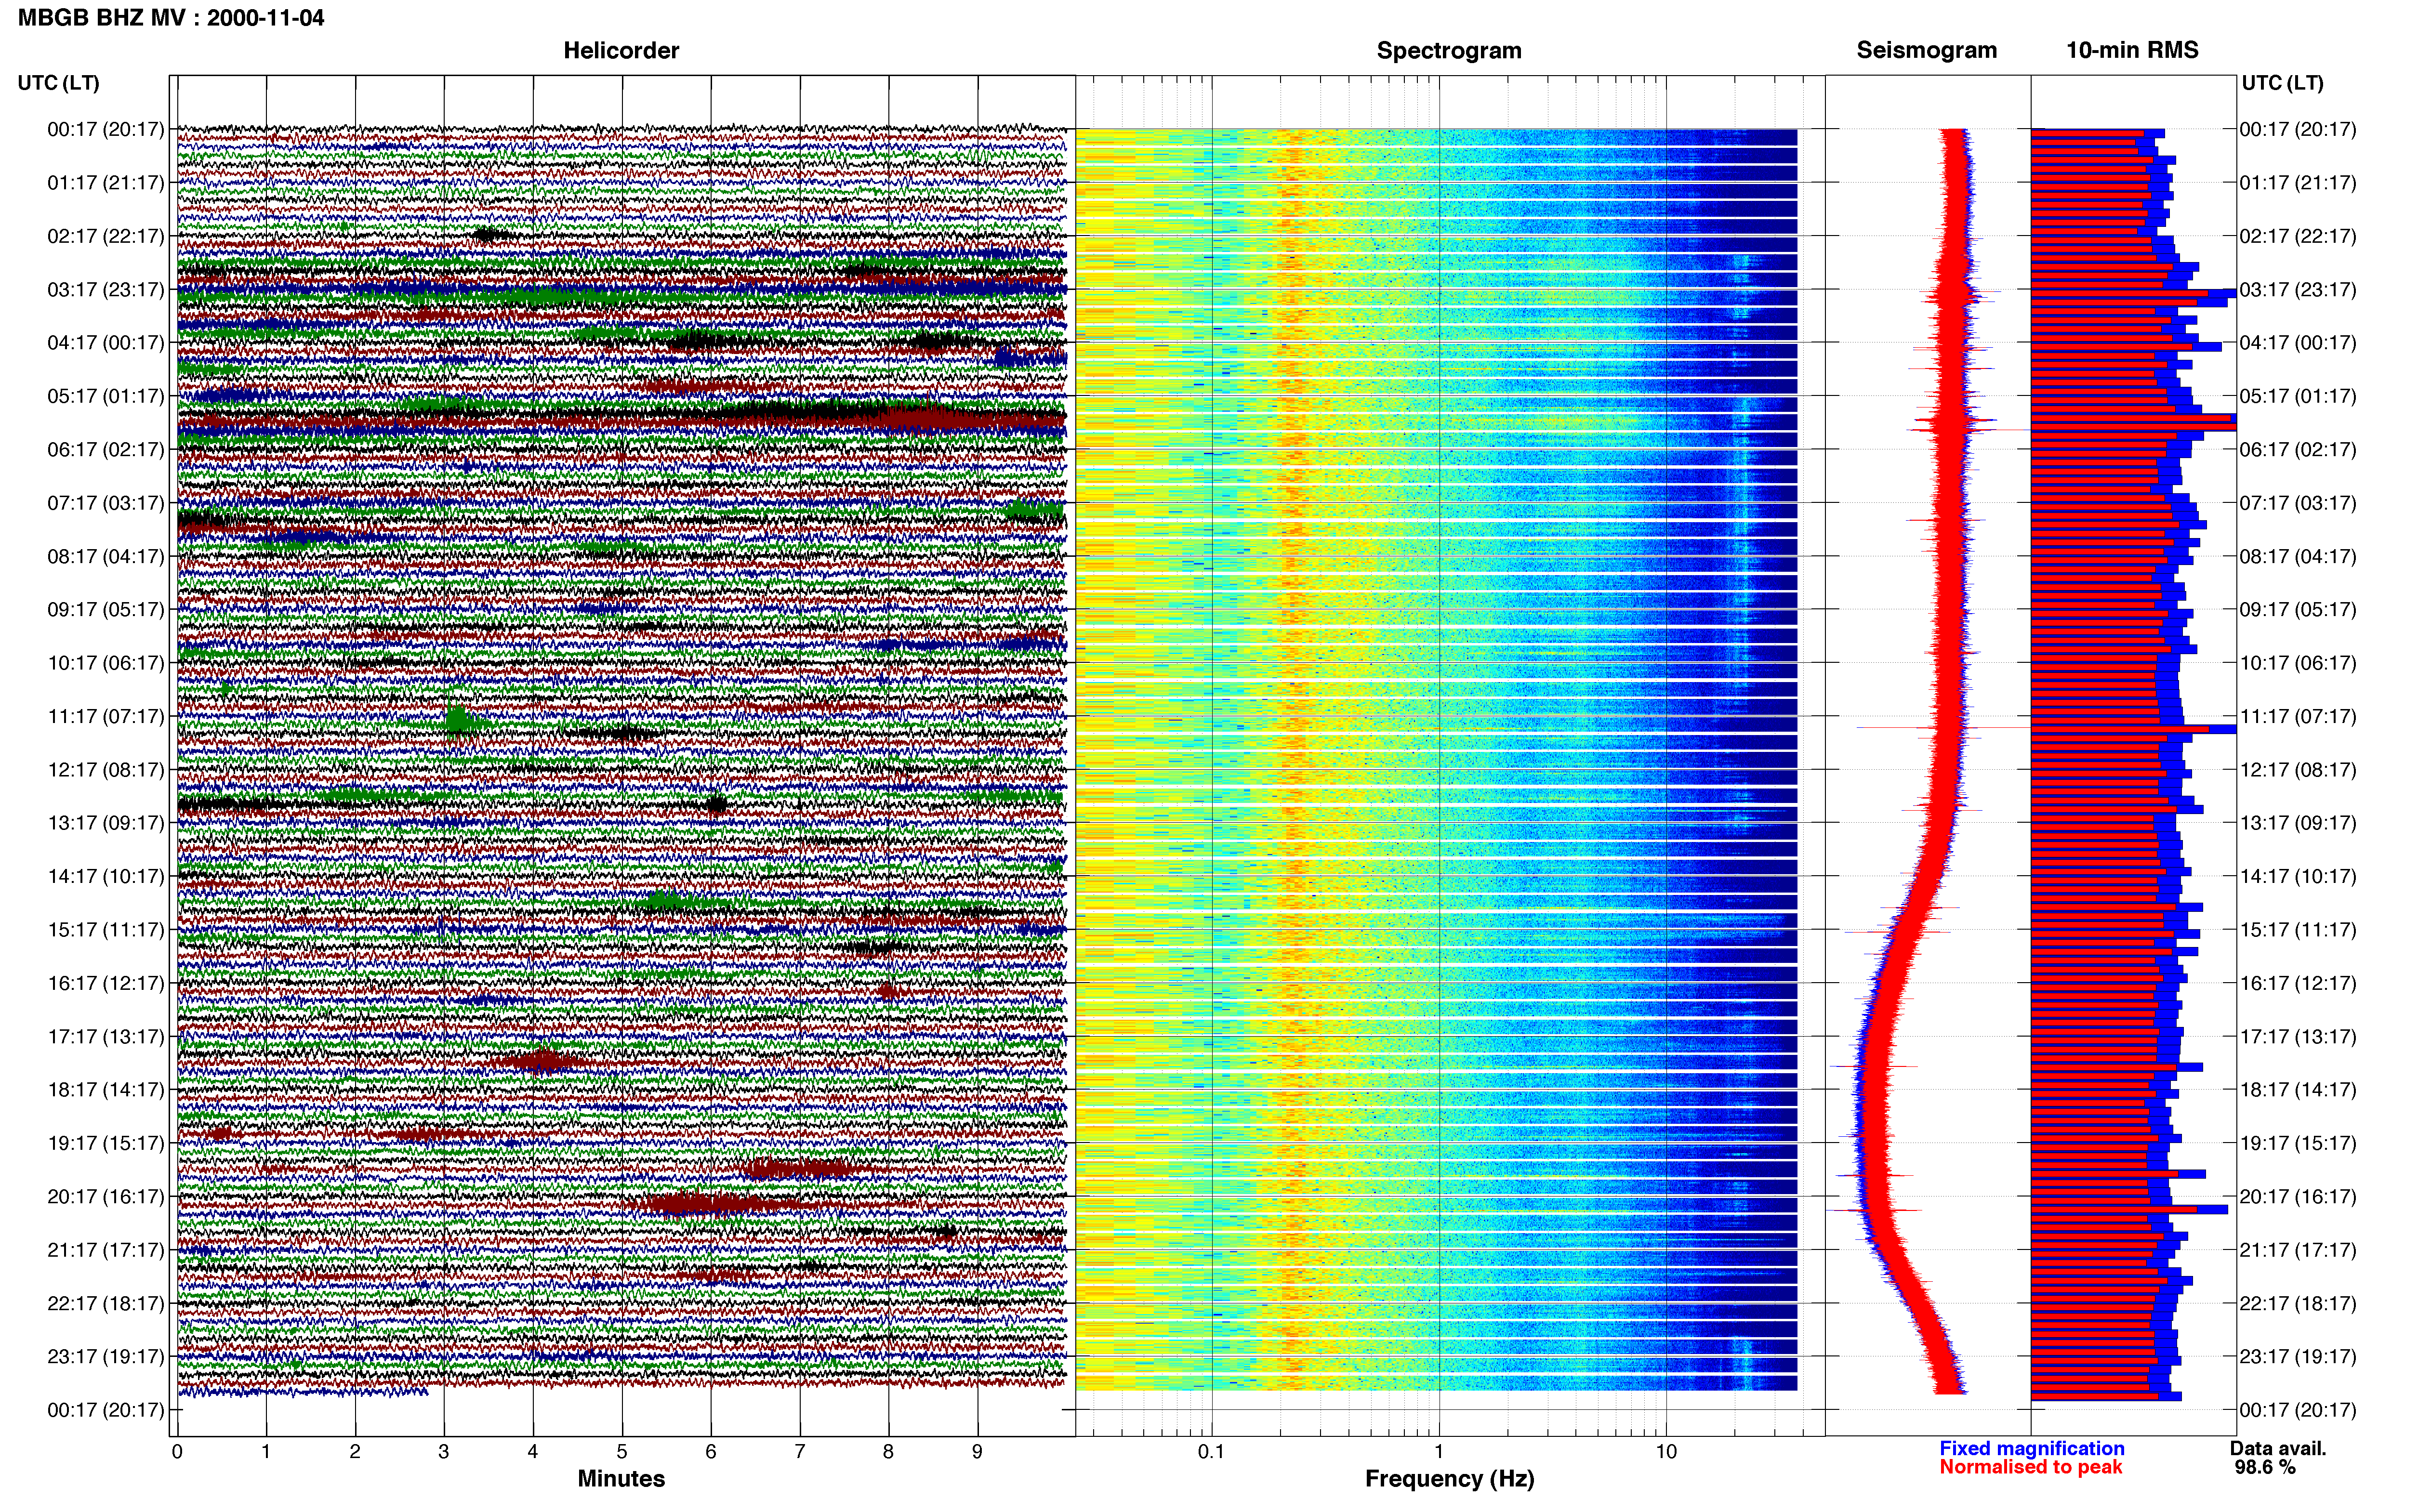Click the left 'UTC (LT)' axis label
Screen dimensions: 2418x1512
pyautogui.click(x=59, y=83)
